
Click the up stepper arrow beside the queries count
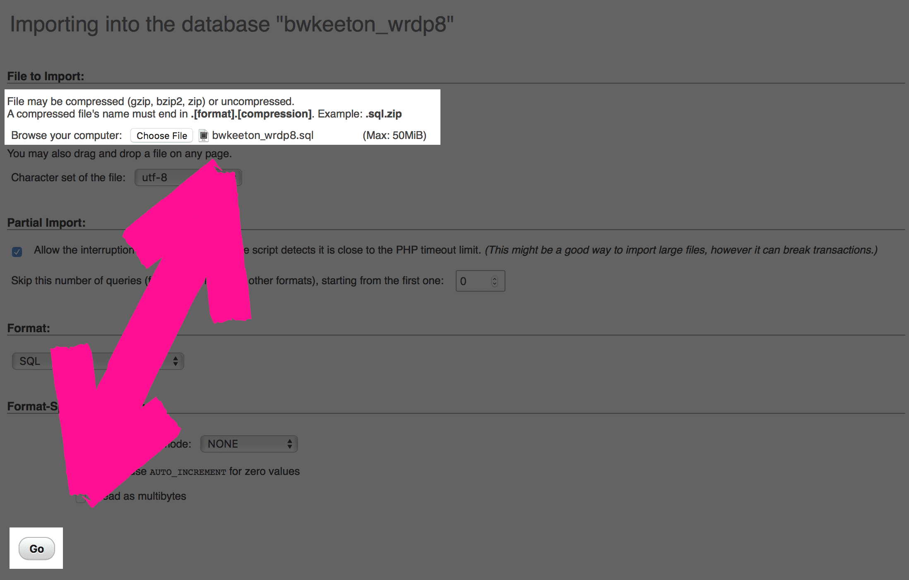pyautogui.click(x=494, y=278)
